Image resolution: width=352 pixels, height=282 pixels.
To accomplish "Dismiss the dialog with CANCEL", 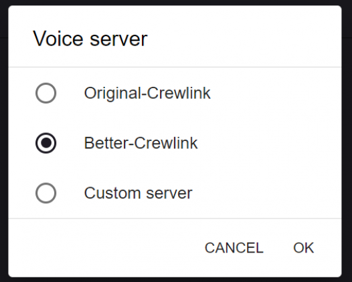I will coord(234,248).
